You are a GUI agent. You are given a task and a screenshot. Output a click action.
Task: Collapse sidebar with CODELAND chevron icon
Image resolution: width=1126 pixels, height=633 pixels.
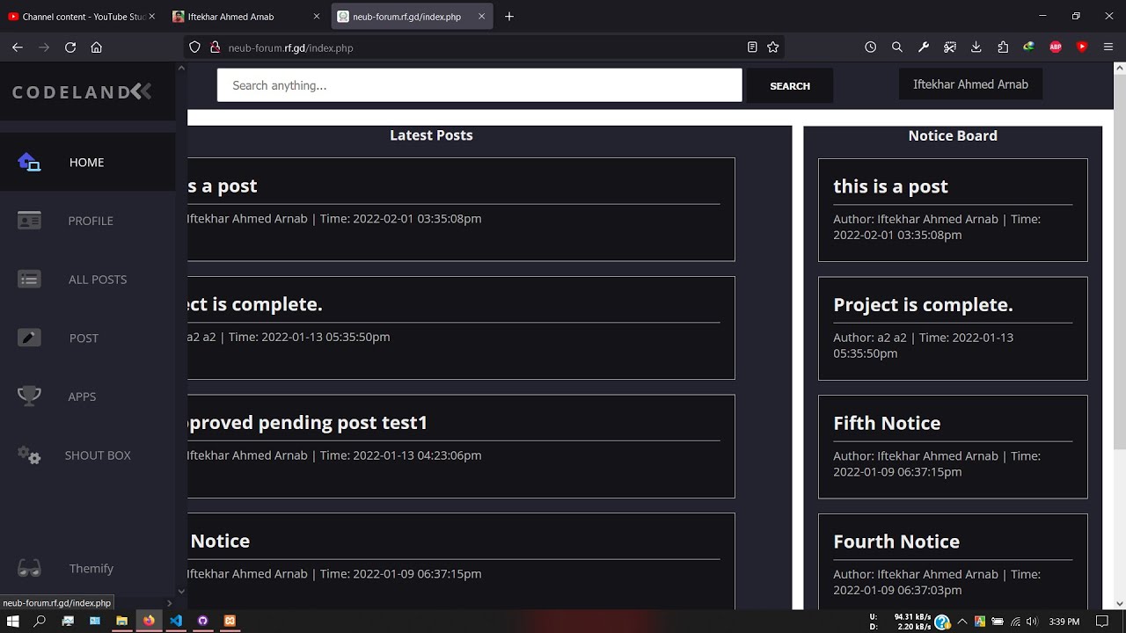tap(142, 91)
